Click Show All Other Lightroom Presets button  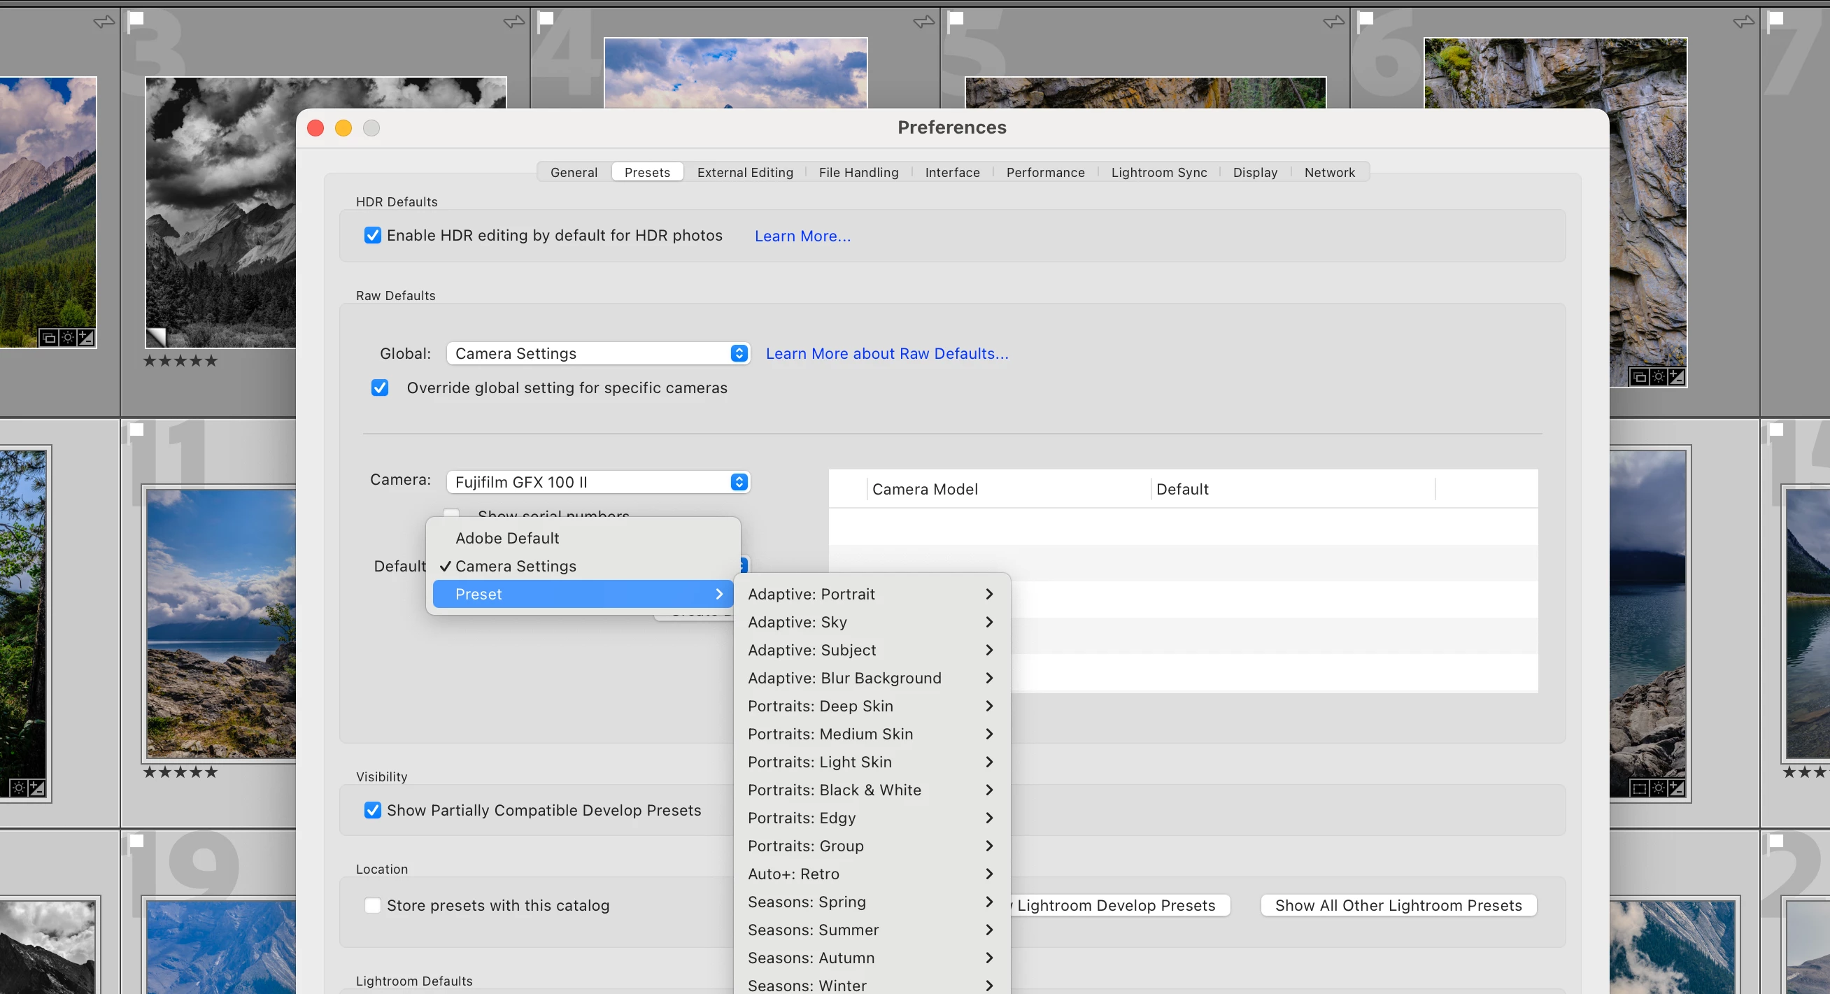tap(1398, 904)
